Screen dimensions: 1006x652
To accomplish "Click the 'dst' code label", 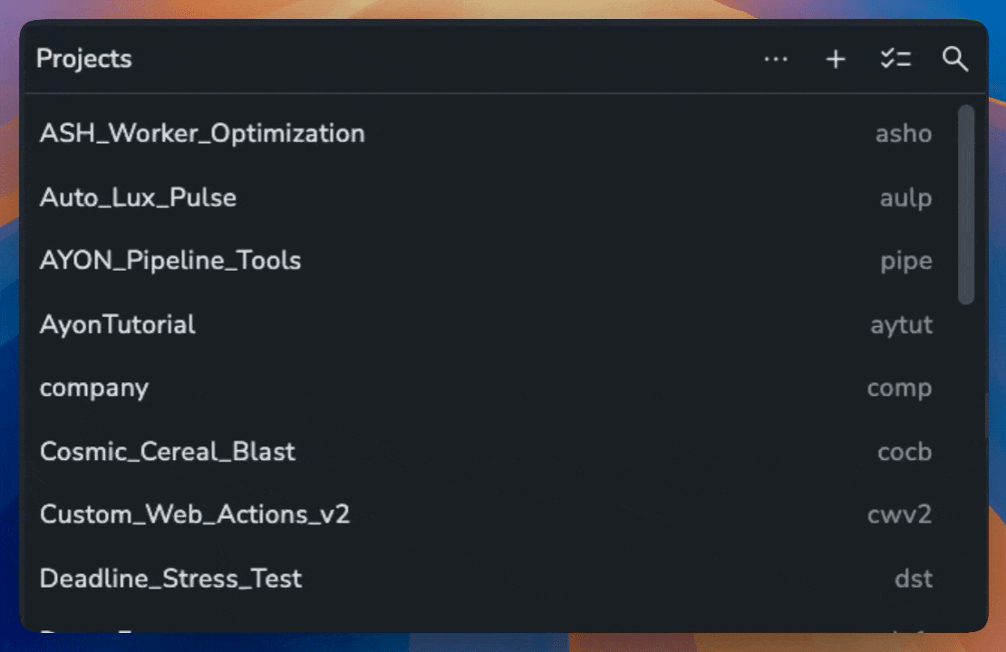I will (x=914, y=579).
